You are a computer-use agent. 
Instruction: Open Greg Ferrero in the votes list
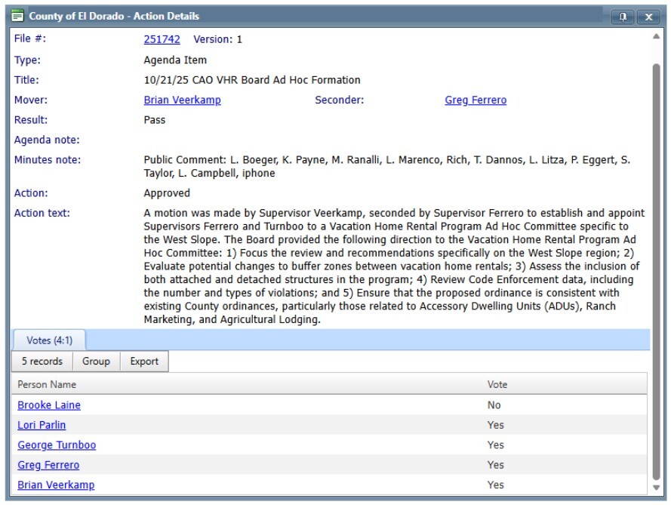point(48,465)
